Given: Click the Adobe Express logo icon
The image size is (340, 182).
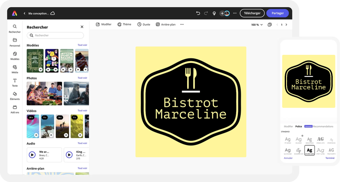Looking at the screenshot, I should tap(15, 13).
